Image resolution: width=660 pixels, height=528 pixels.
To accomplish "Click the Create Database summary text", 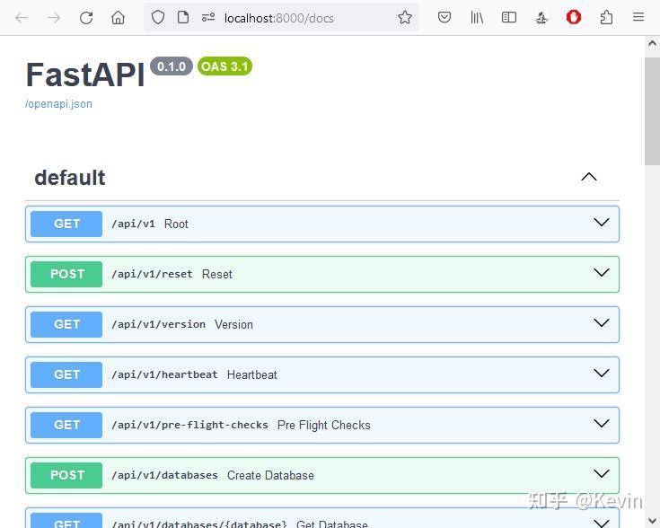I will pyautogui.click(x=270, y=475).
